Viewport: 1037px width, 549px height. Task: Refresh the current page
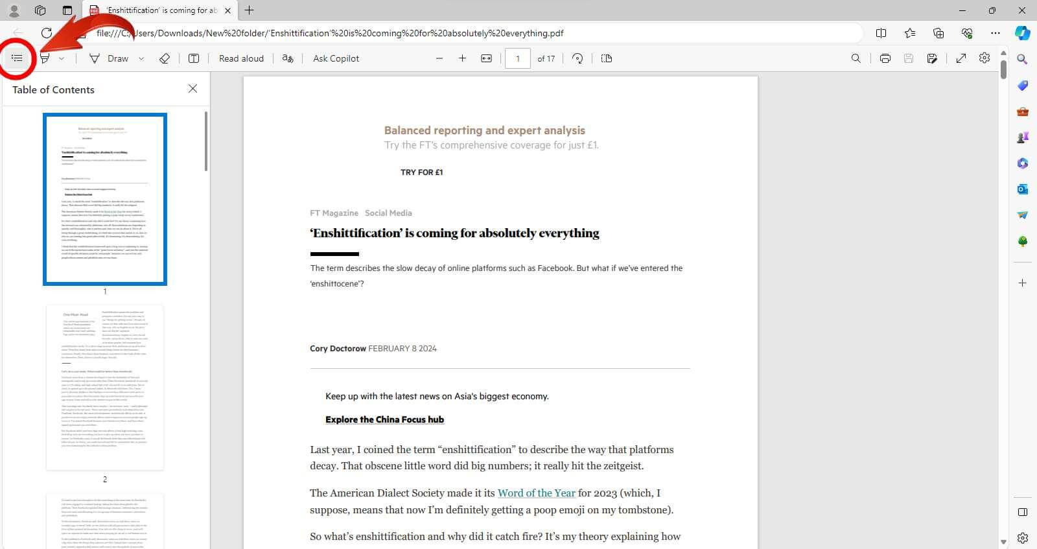point(47,33)
